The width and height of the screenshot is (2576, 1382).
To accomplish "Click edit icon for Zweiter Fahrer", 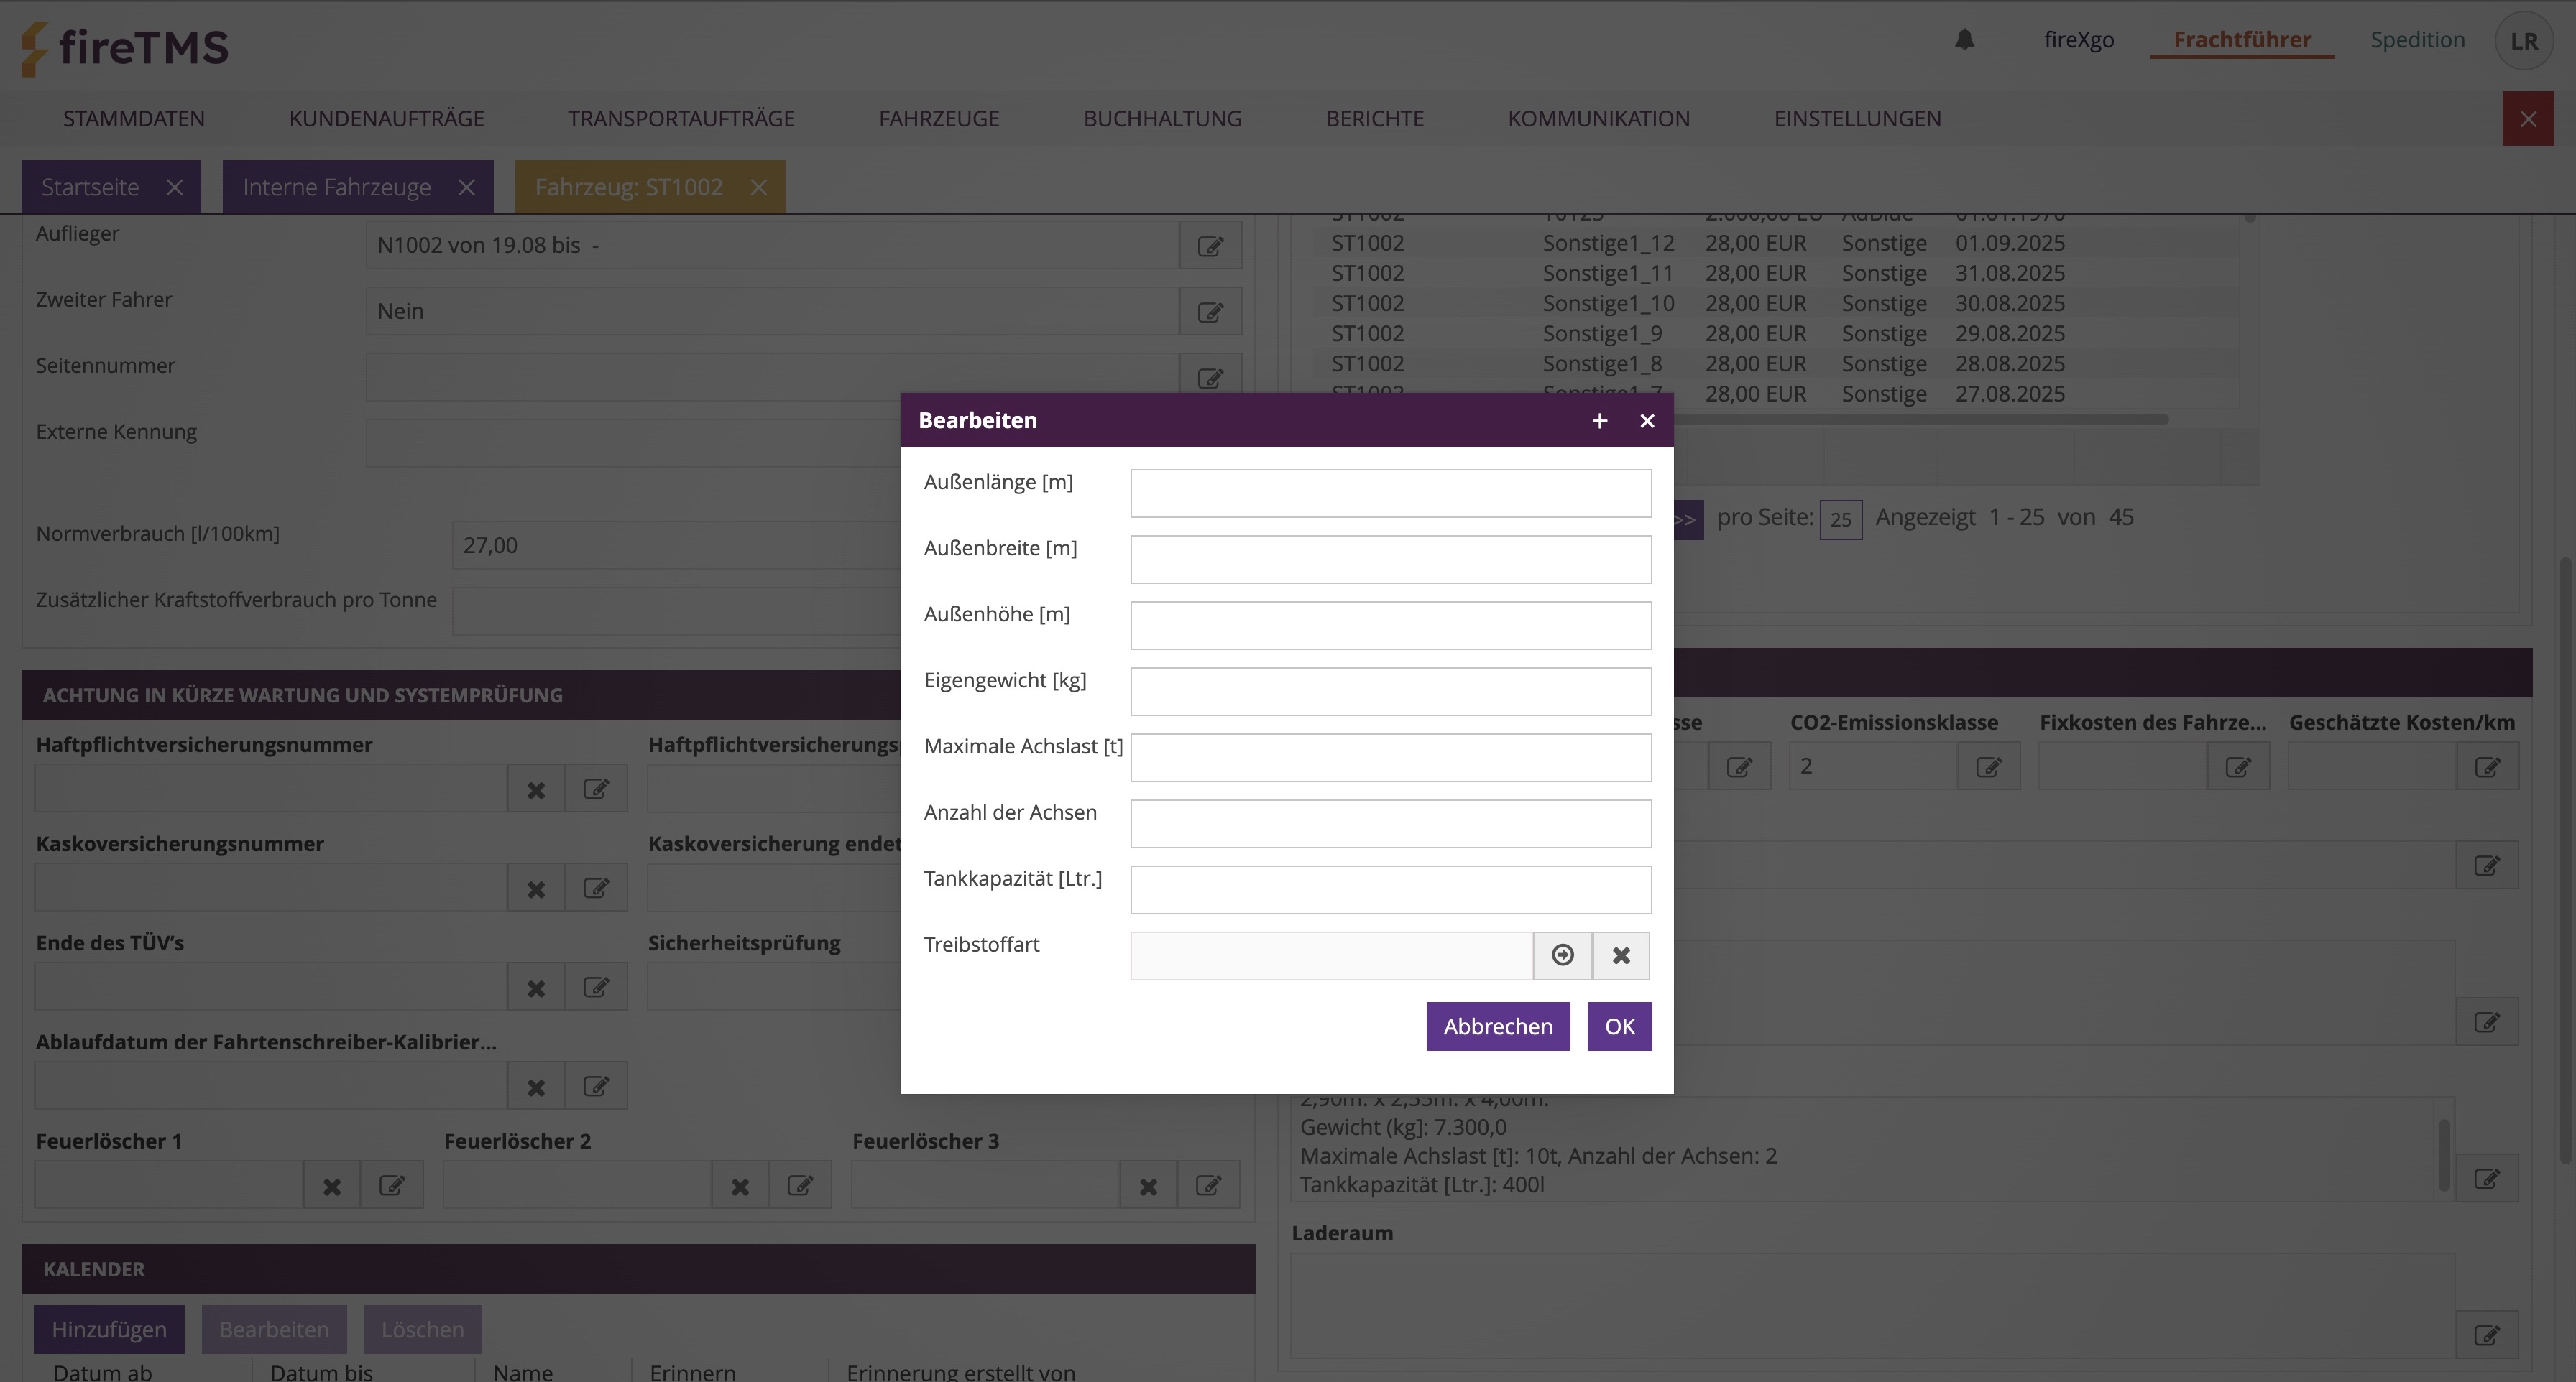I will 1210,312.
